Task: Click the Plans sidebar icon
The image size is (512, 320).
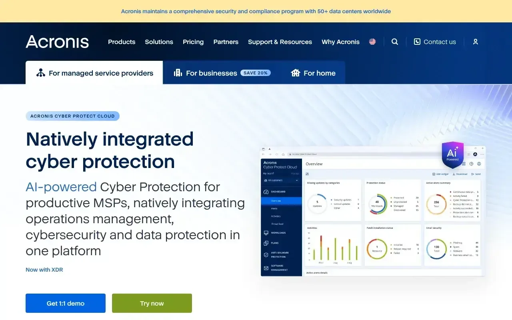Action: click(x=264, y=243)
